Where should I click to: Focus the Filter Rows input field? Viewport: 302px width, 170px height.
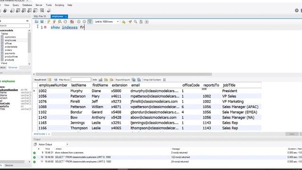coord(81,80)
